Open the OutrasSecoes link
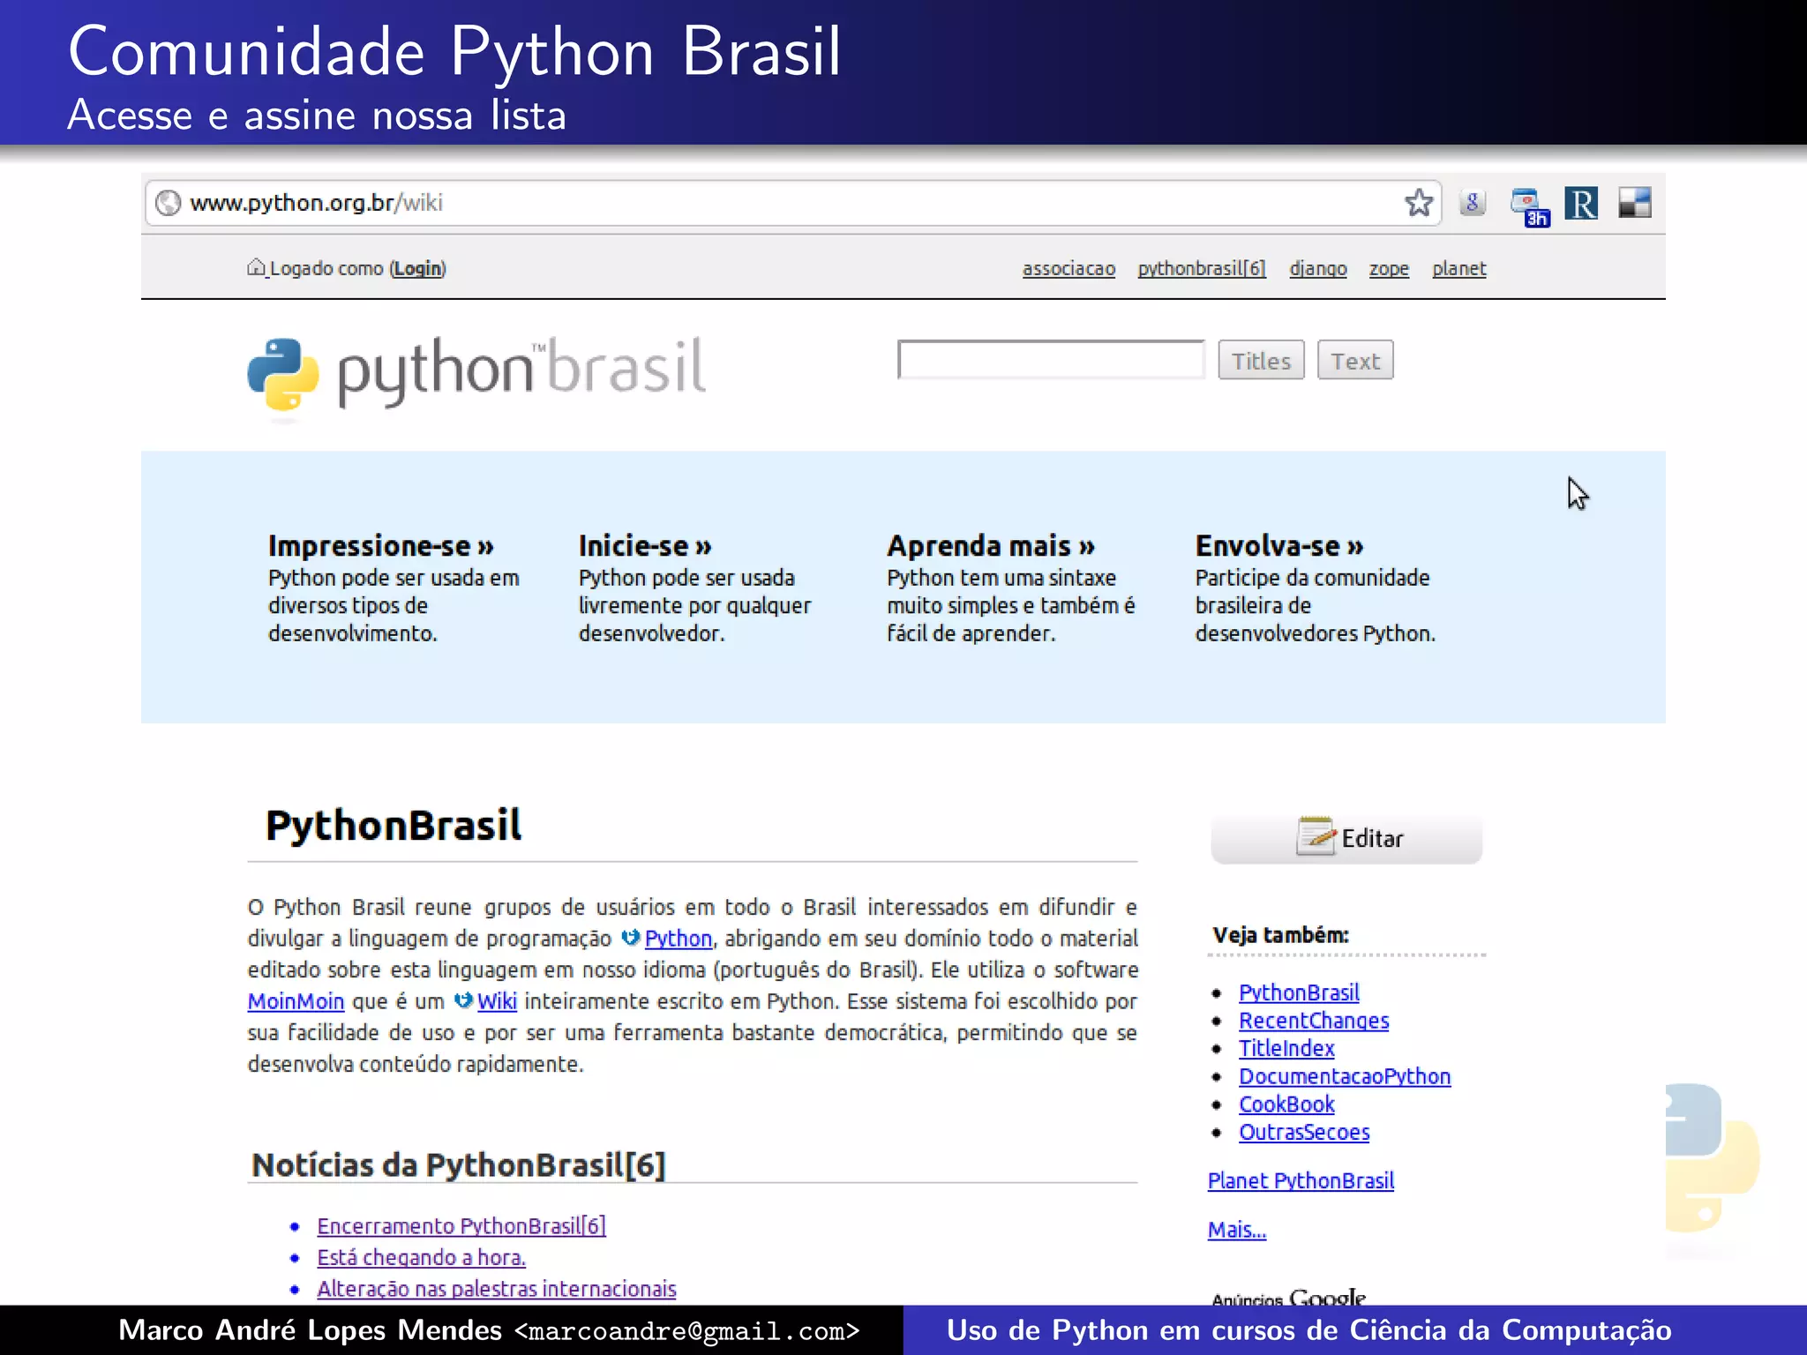Screen dimensions: 1807x1355 click(1304, 1133)
